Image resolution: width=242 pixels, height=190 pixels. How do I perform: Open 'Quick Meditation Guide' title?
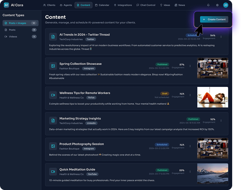(77, 169)
